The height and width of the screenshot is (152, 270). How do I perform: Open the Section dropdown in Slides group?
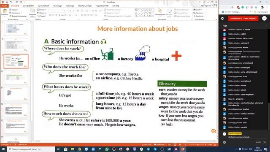(41, 16)
